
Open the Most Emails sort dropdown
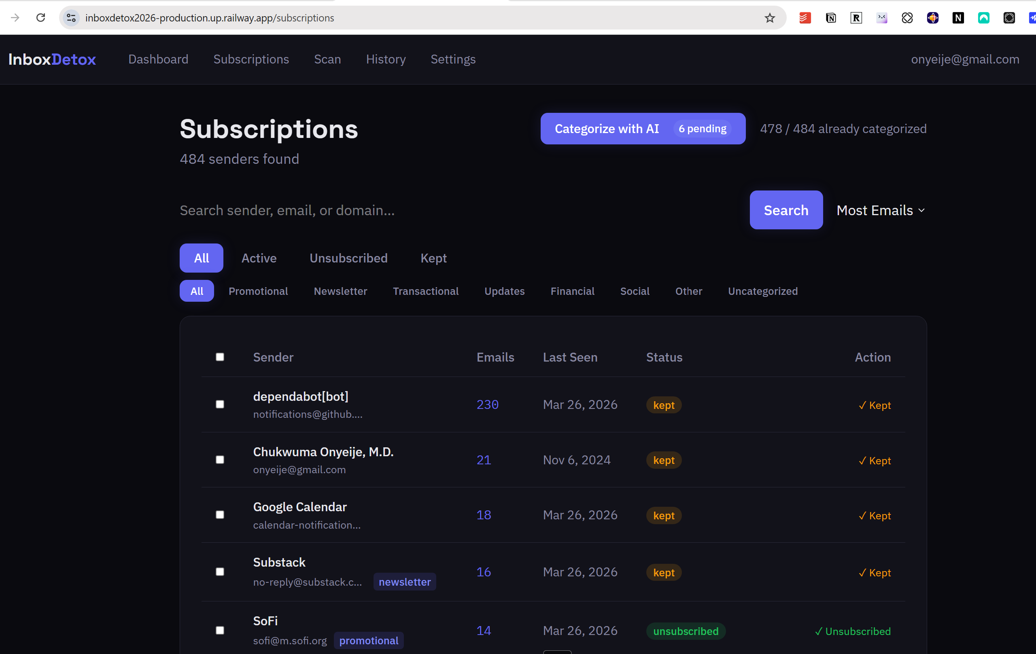pyautogui.click(x=880, y=210)
